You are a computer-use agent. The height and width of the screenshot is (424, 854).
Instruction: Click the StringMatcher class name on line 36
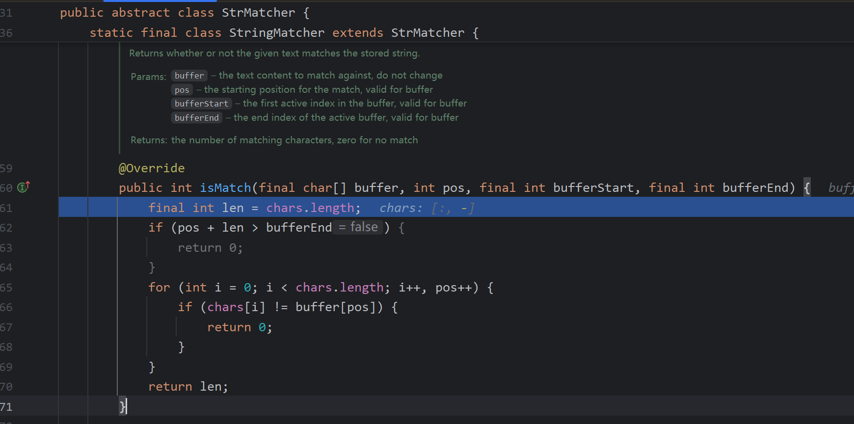pos(277,33)
